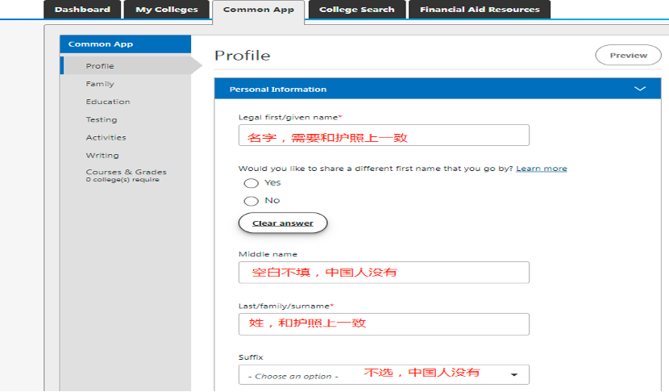Focus the Middle name field
This screenshot has height=392, width=669.
click(384, 273)
